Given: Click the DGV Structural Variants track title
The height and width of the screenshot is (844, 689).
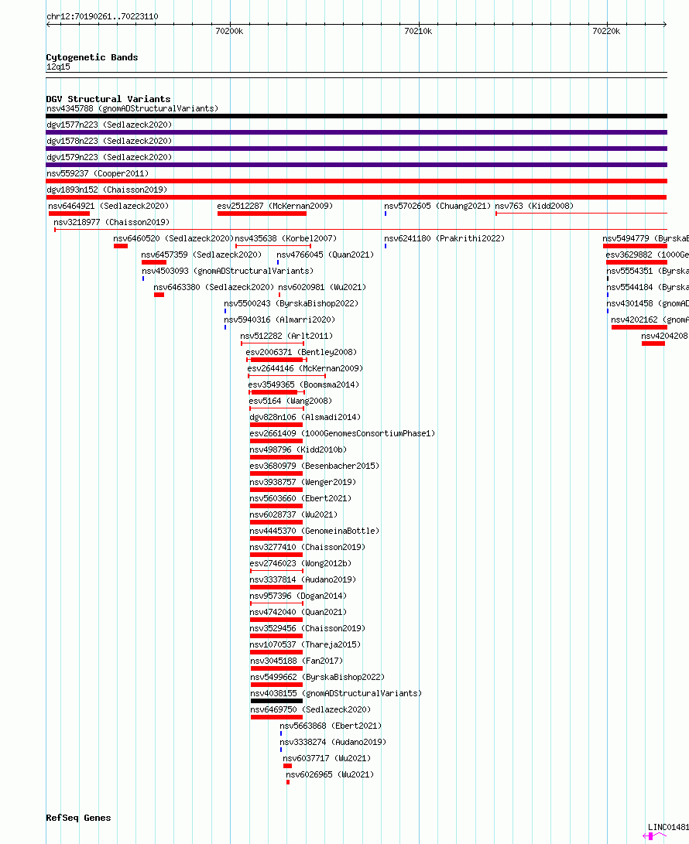Looking at the screenshot, I should 108,99.
